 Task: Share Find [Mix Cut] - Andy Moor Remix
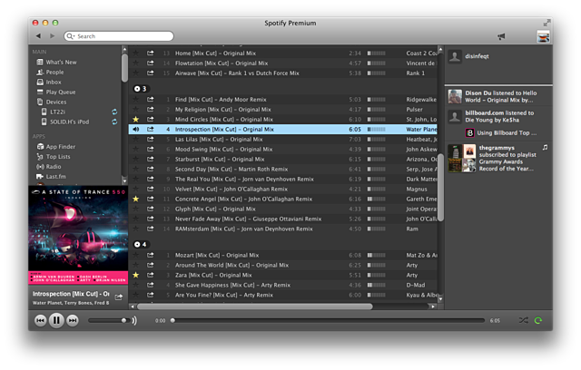[150, 99]
